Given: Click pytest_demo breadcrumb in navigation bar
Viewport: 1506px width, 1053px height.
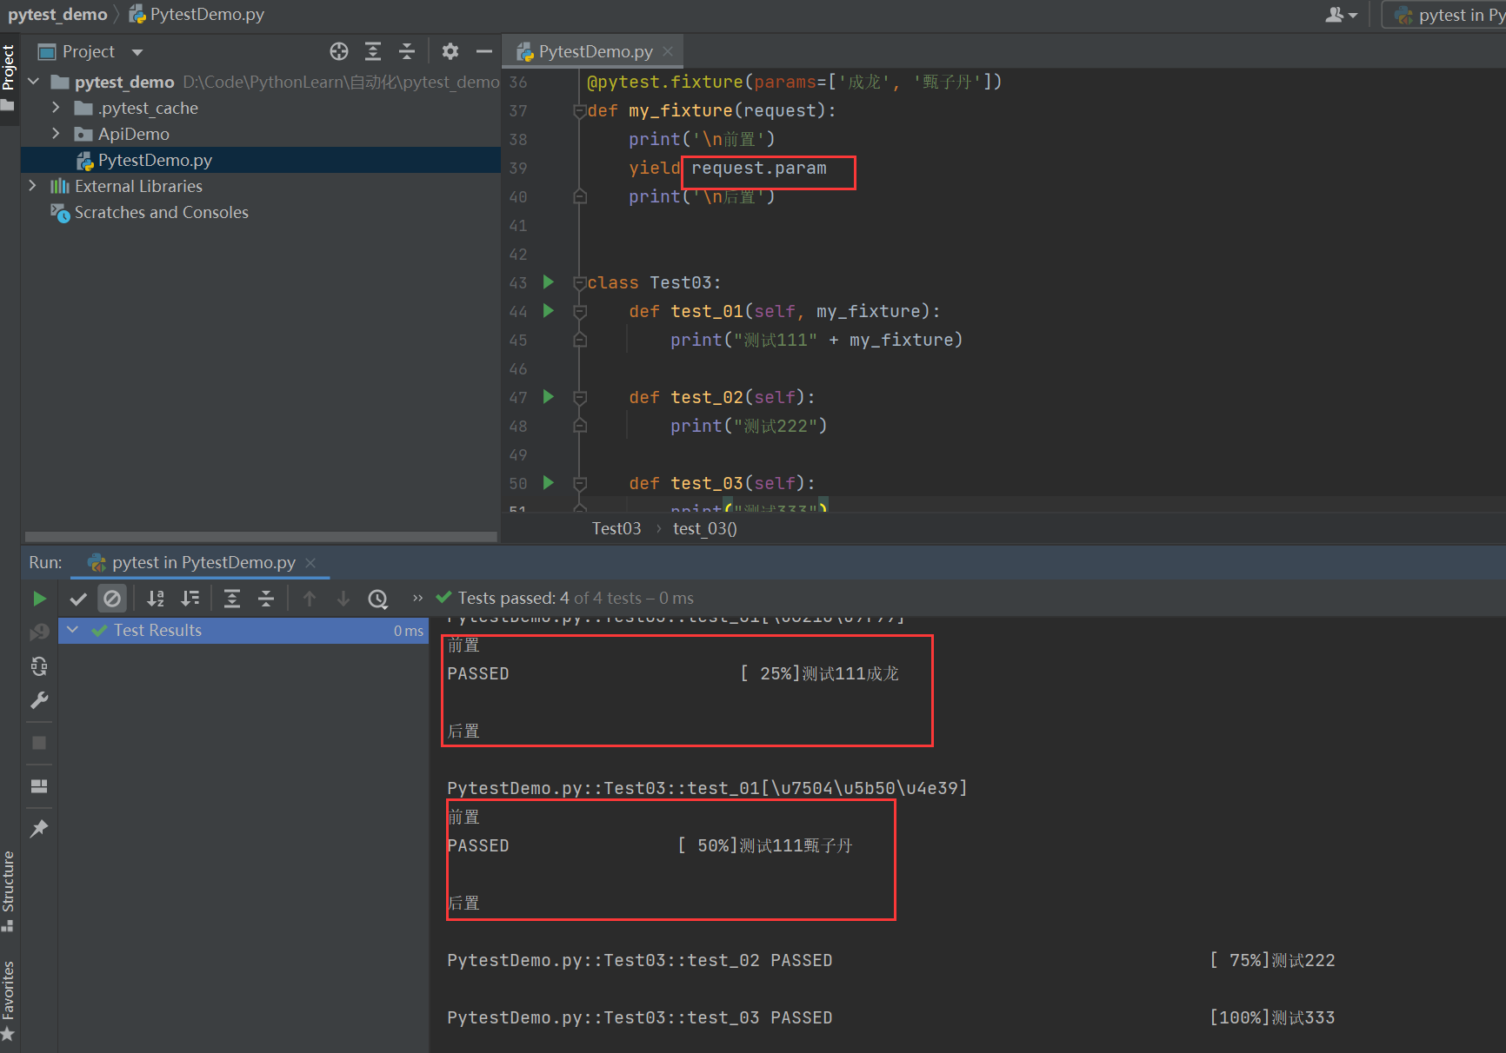Looking at the screenshot, I should coord(57,15).
